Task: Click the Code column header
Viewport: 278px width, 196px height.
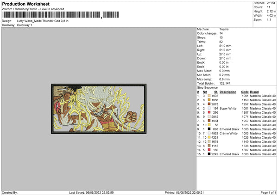Action: [245, 92]
